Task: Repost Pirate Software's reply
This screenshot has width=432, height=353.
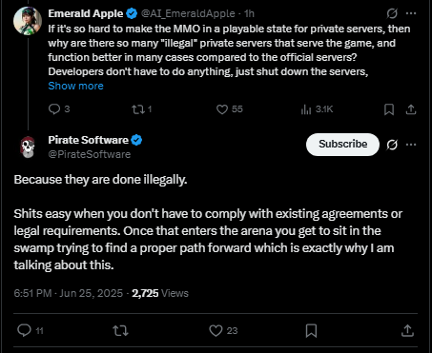Action: (120, 330)
